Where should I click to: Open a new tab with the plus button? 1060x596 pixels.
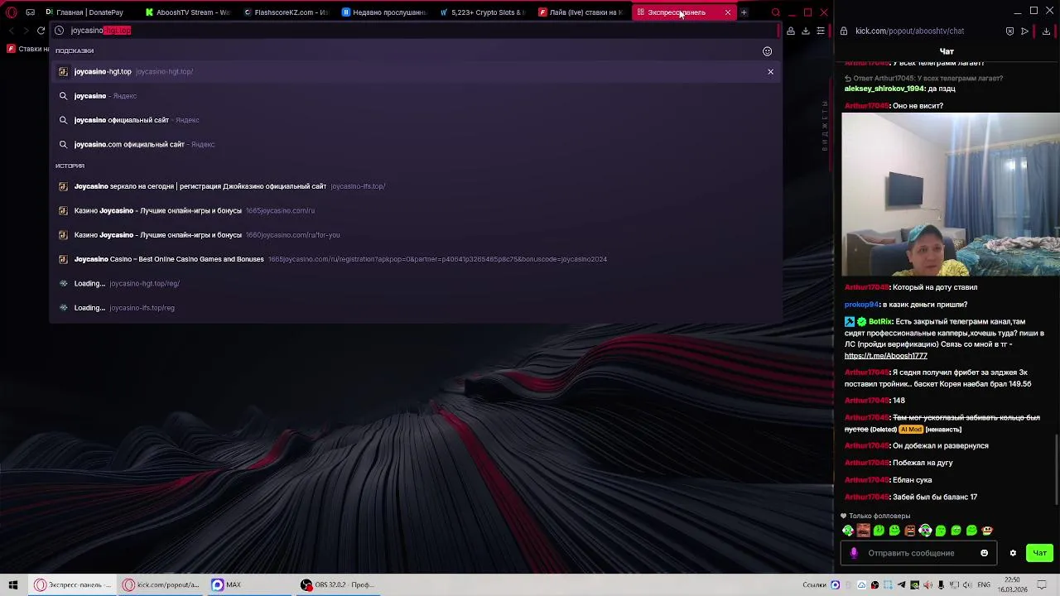coord(744,12)
